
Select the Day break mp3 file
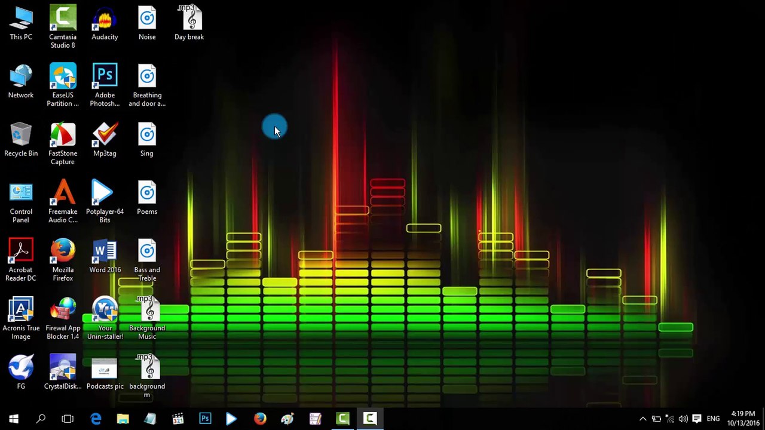[189, 24]
